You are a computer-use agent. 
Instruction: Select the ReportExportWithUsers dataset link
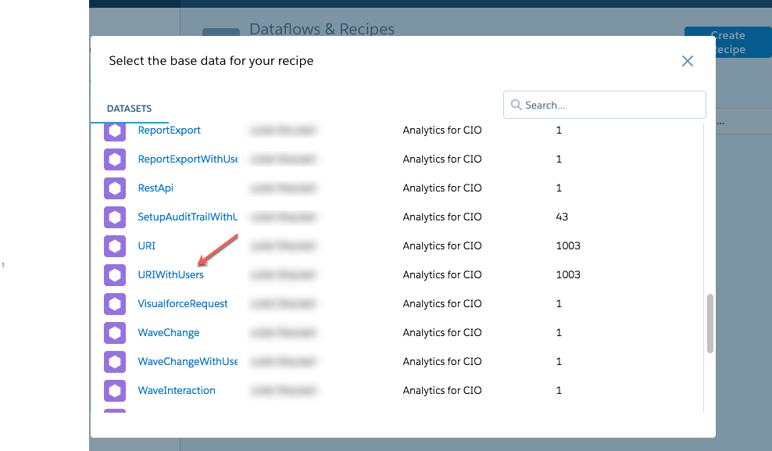pos(188,159)
